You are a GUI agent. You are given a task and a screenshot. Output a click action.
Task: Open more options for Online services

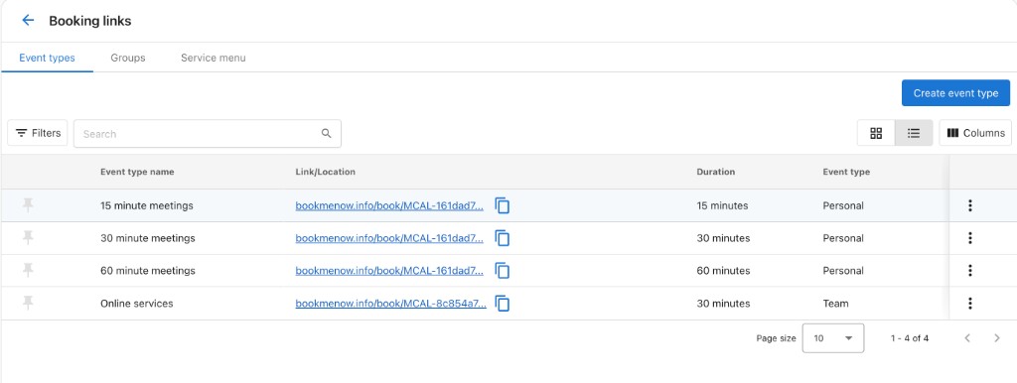coord(969,303)
